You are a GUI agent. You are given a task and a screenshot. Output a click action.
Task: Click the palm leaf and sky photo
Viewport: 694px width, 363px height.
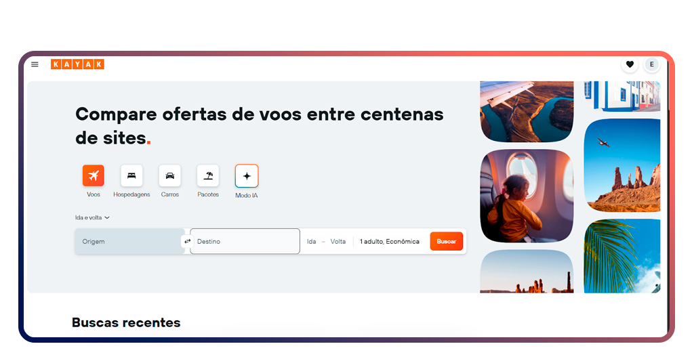point(622,256)
